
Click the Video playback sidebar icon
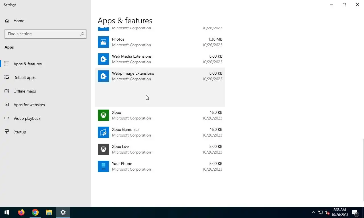tap(7, 118)
